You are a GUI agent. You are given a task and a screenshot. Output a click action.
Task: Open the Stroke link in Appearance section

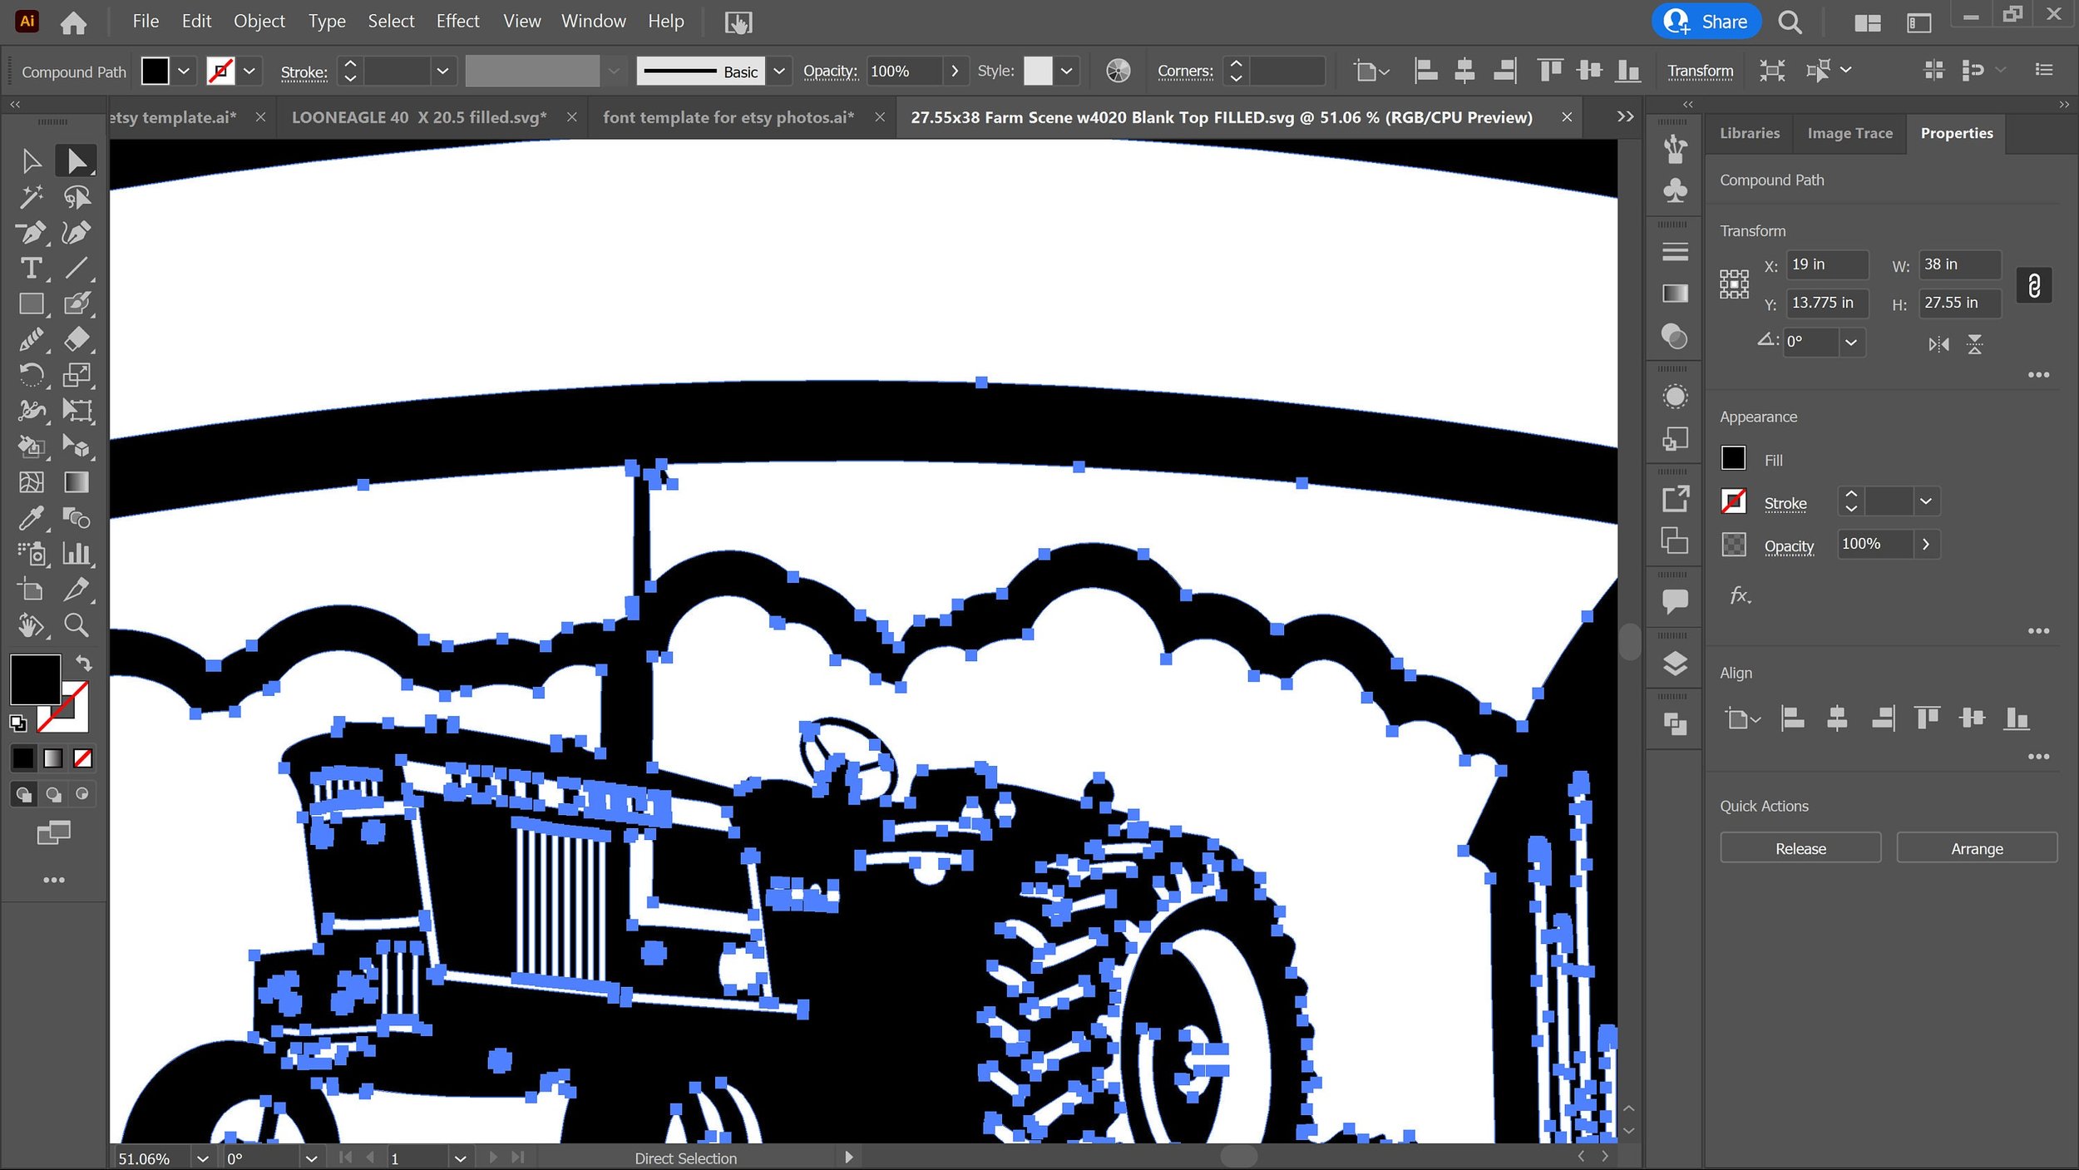point(1785,503)
